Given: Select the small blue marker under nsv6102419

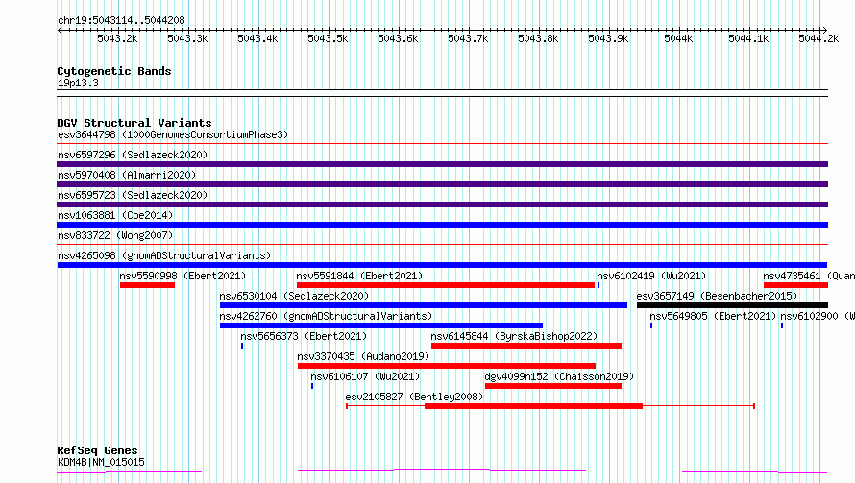Looking at the screenshot, I should [598, 285].
